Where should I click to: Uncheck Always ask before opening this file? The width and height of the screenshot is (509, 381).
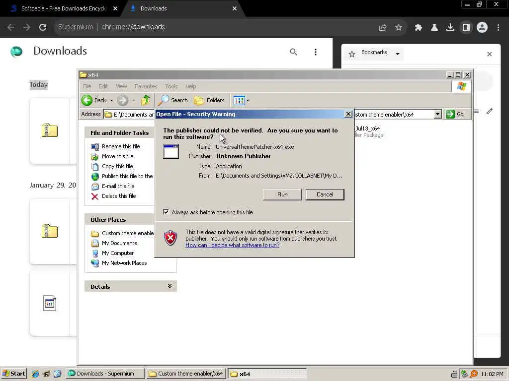click(x=166, y=212)
